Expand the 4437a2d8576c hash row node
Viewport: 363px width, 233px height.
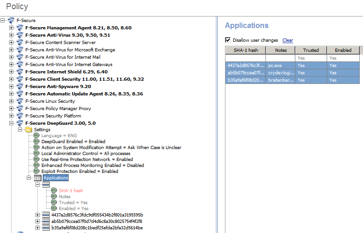[37, 215]
